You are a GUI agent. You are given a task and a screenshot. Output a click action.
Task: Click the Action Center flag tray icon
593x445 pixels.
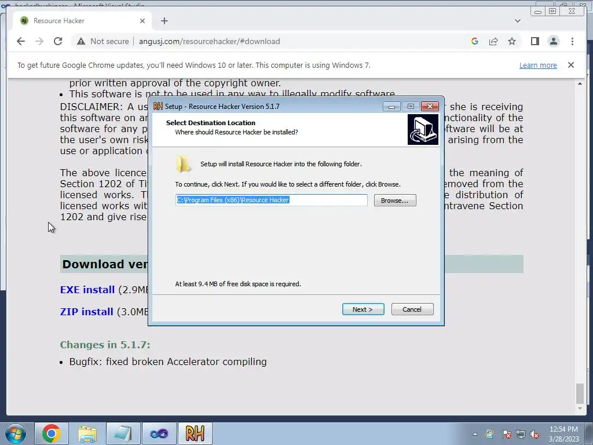[506, 434]
